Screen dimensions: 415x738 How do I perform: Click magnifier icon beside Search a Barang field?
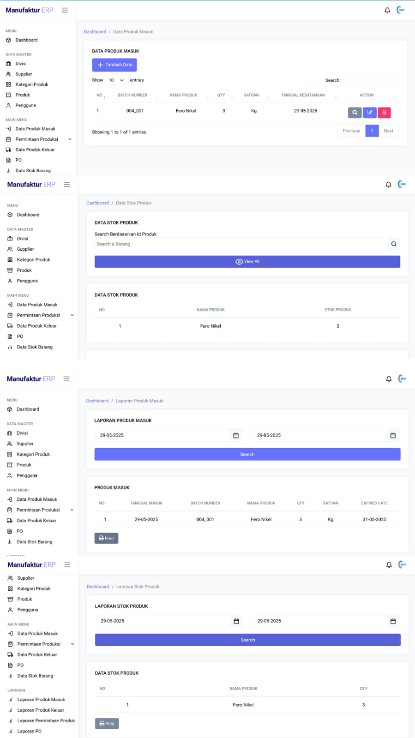click(x=394, y=244)
